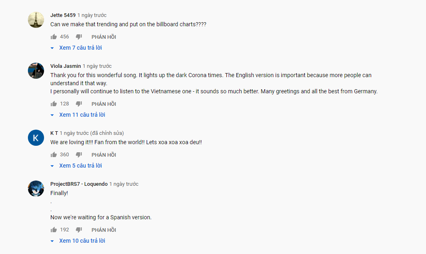Image resolution: width=426 pixels, height=254 pixels.
Task: Like ProjectBRS7 - Loquendo's comment
Action: pyautogui.click(x=53, y=230)
